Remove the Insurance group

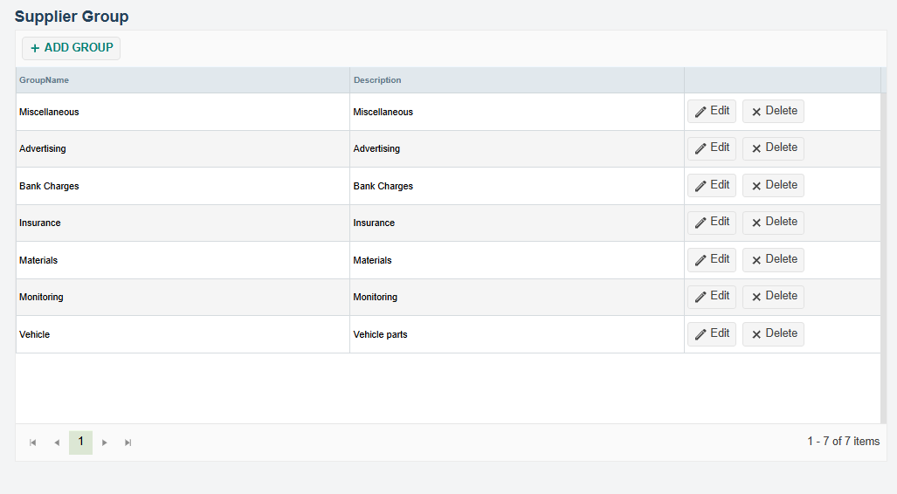(773, 223)
